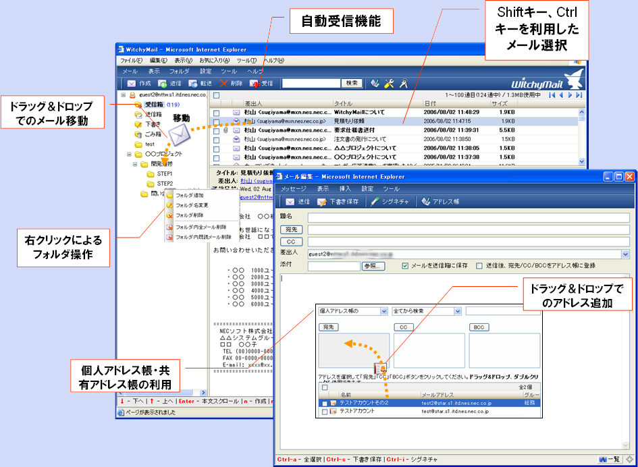Open the ごみ箱 trash folder

click(153, 134)
